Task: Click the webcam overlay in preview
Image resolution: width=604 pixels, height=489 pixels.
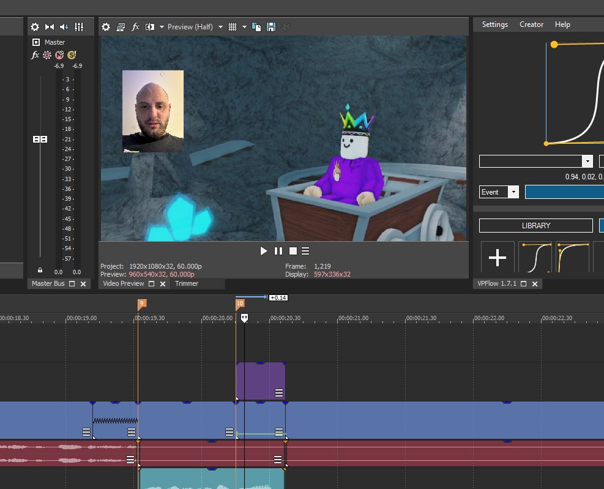Action: [153, 111]
